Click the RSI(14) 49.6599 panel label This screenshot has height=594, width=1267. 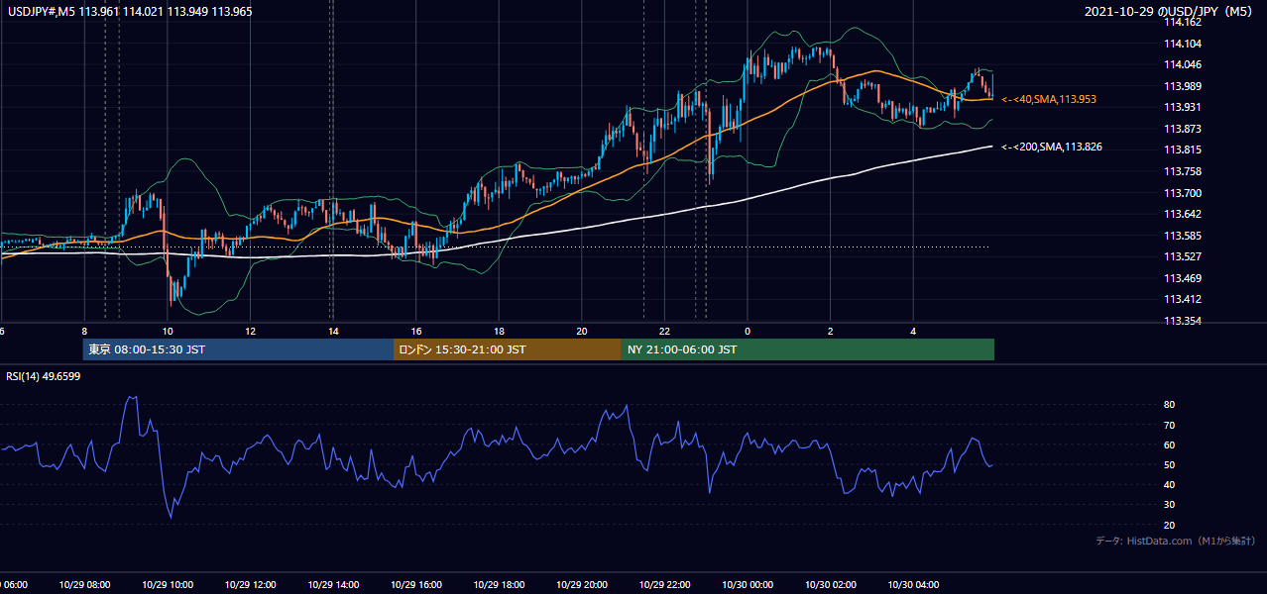[44, 376]
